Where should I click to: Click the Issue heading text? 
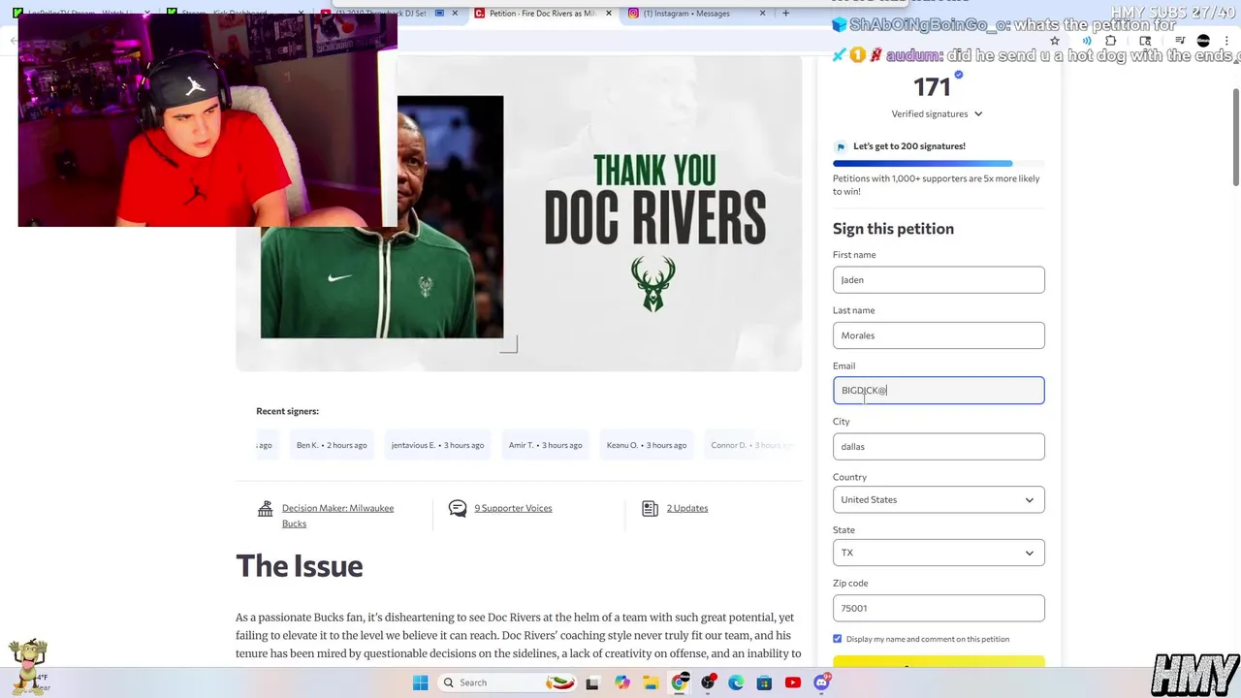point(299,566)
